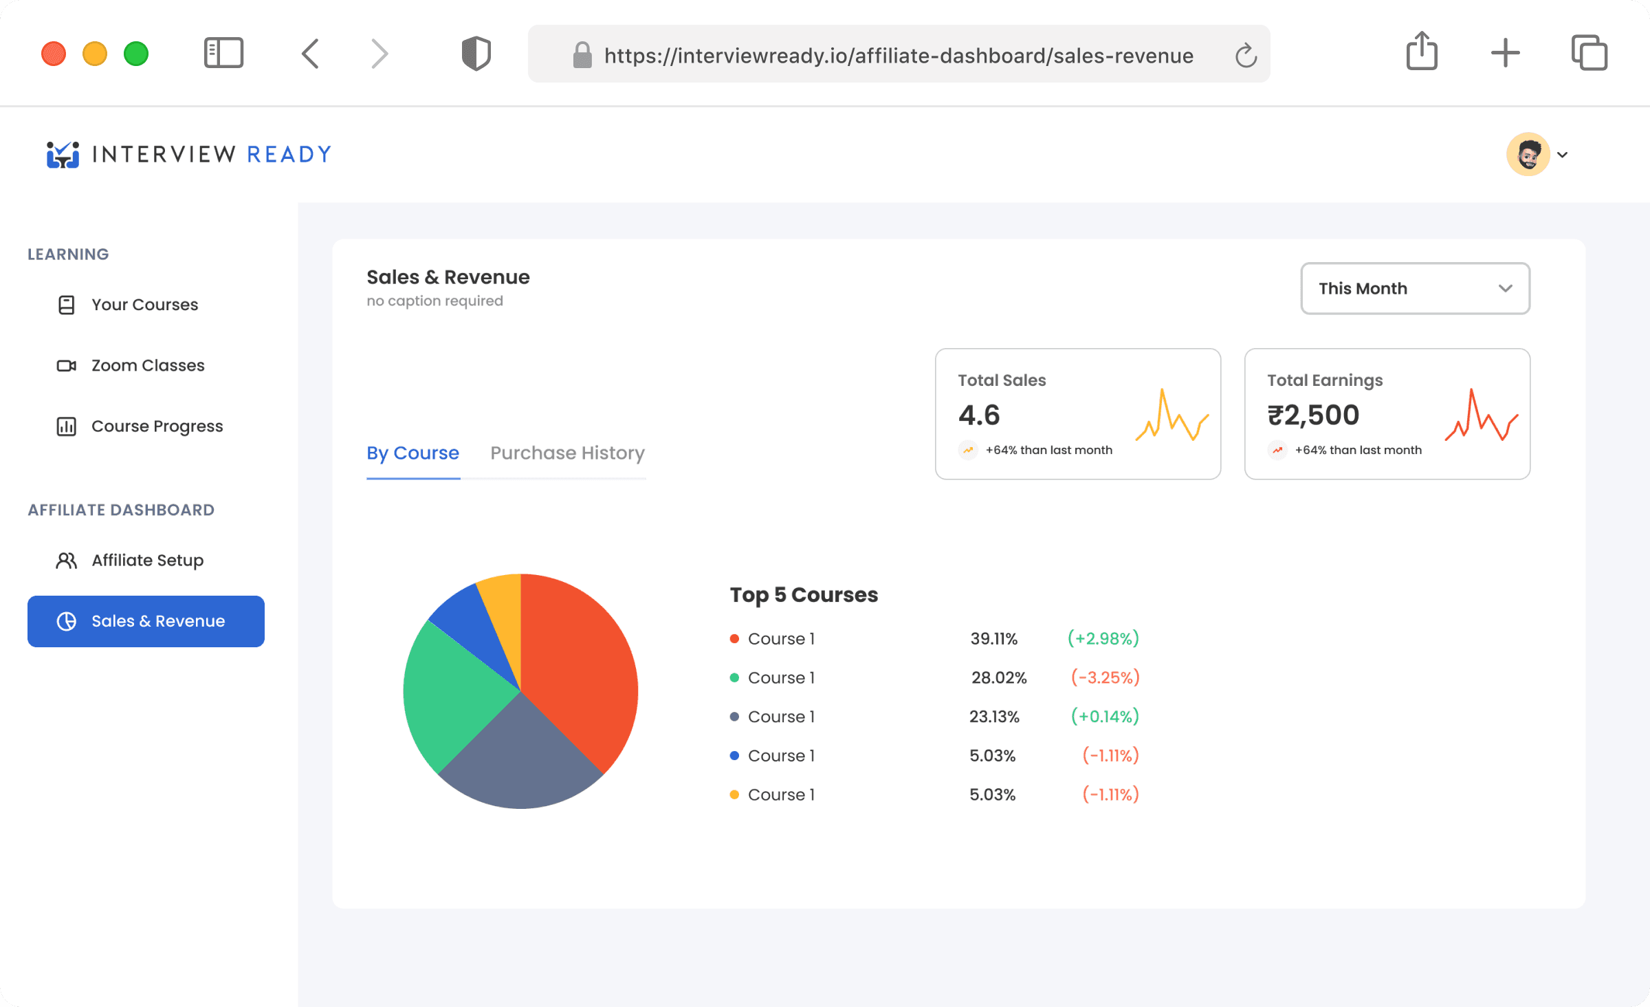Open the browser share icon
1650x1007 pixels.
point(1422,52)
